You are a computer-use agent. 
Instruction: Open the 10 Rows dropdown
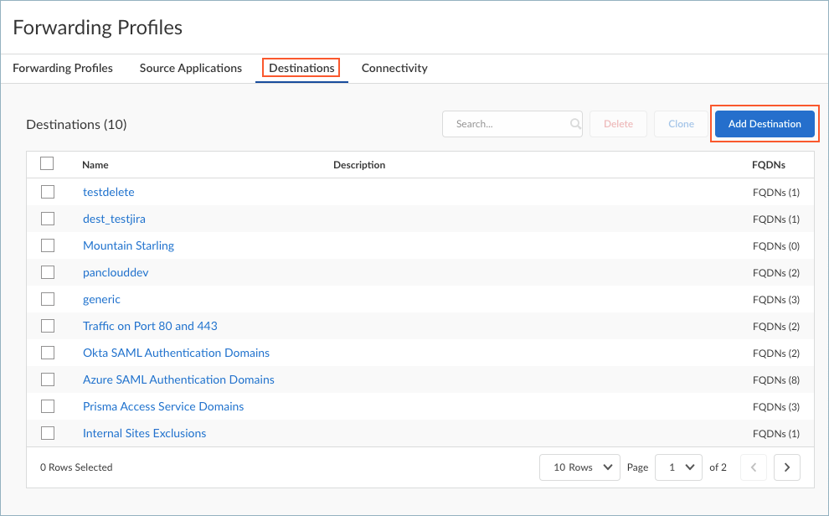(579, 467)
